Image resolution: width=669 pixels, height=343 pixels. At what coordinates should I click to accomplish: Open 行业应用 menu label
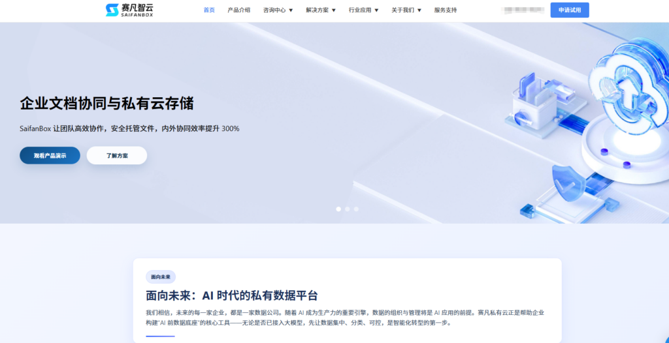click(360, 10)
